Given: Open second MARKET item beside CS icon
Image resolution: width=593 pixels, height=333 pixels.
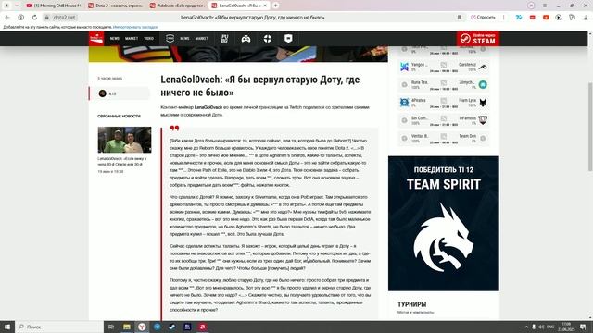Looking at the screenshot, I should (x=202, y=39).
